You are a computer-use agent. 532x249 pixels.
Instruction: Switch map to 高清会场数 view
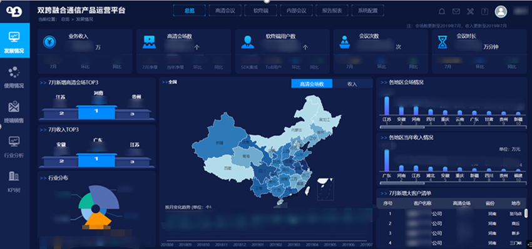(x=312, y=84)
